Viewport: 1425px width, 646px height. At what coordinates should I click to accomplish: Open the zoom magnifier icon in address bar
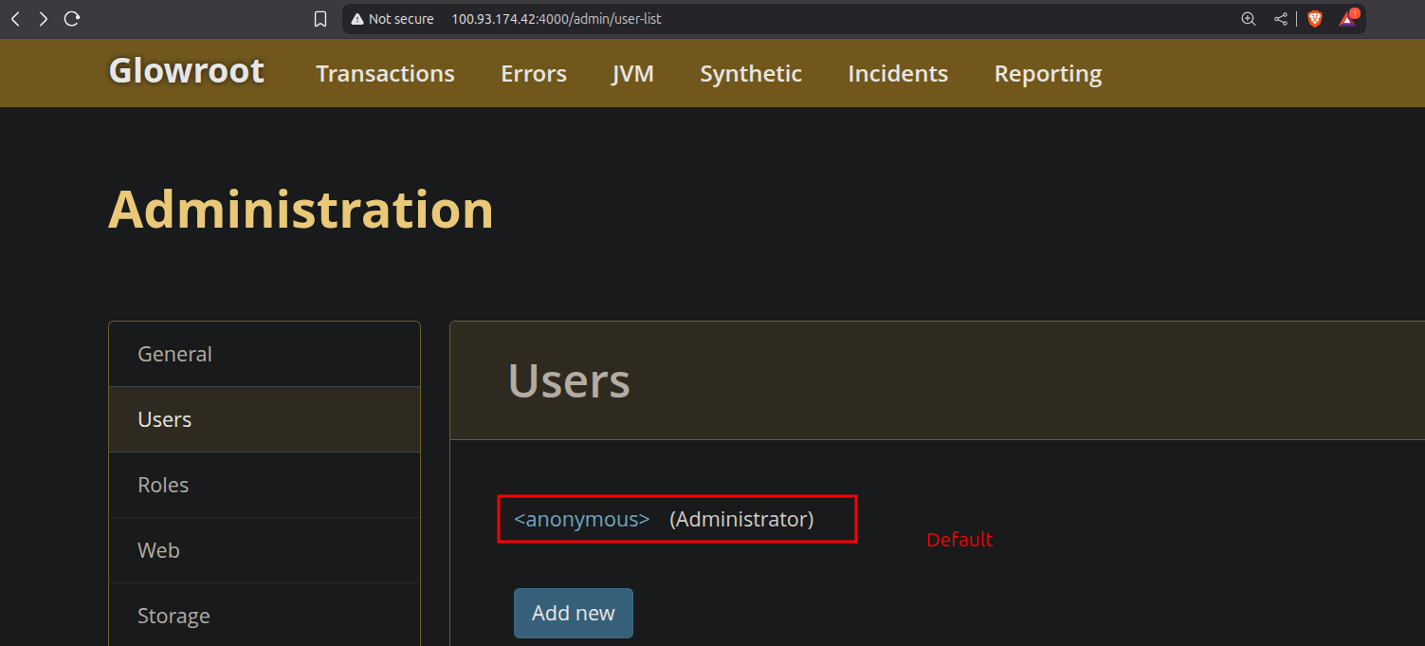pyautogui.click(x=1249, y=19)
